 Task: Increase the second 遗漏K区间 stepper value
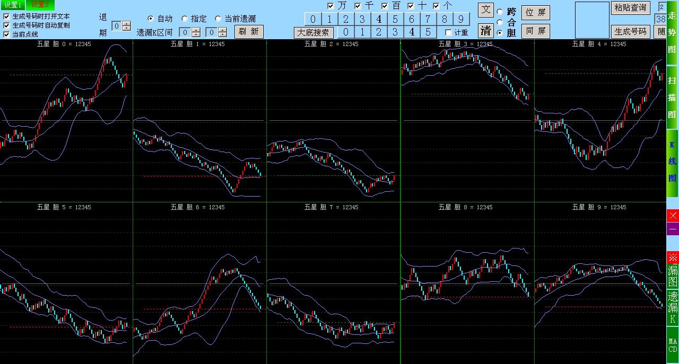[223, 30]
